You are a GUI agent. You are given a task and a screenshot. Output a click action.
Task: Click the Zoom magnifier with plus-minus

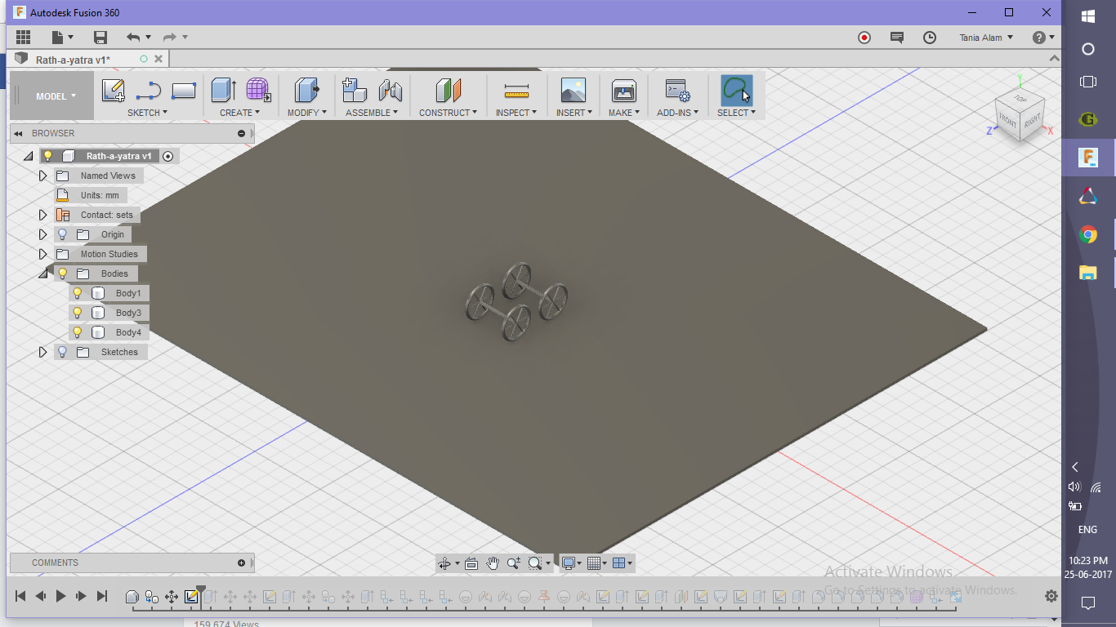point(514,563)
